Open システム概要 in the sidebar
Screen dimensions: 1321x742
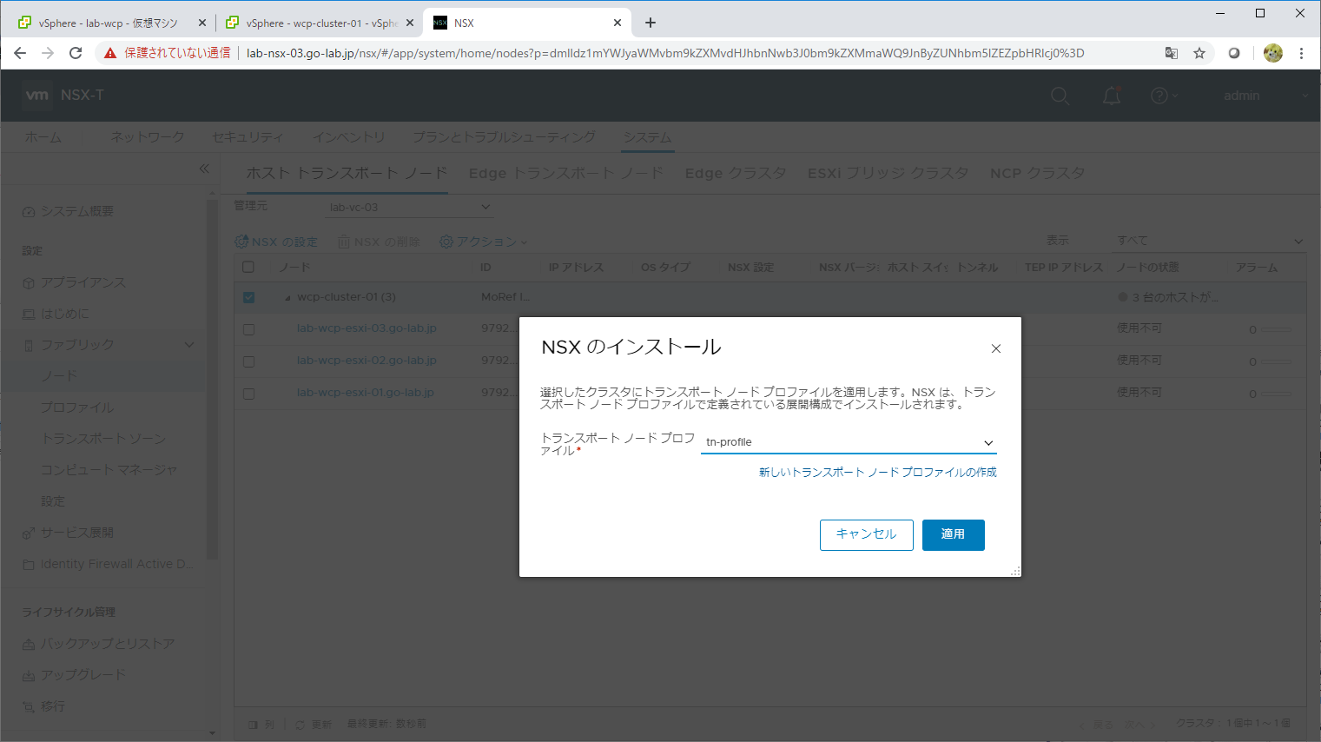76,211
